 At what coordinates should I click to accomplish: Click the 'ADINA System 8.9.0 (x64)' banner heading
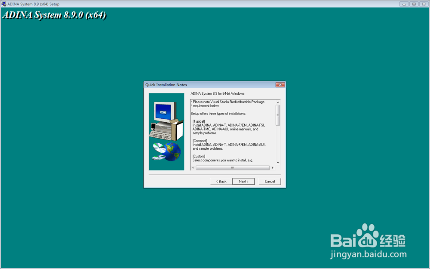(x=54, y=15)
